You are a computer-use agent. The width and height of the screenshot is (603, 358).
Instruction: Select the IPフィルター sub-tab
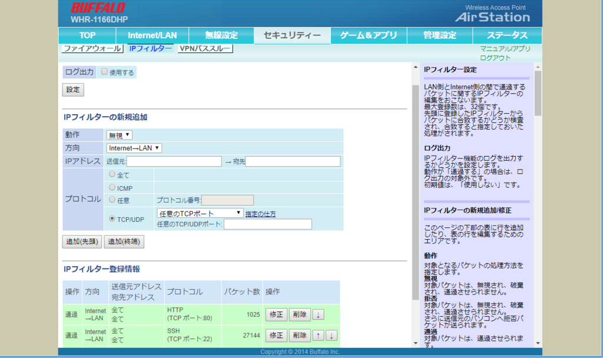pyautogui.click(x=150, y=48)
